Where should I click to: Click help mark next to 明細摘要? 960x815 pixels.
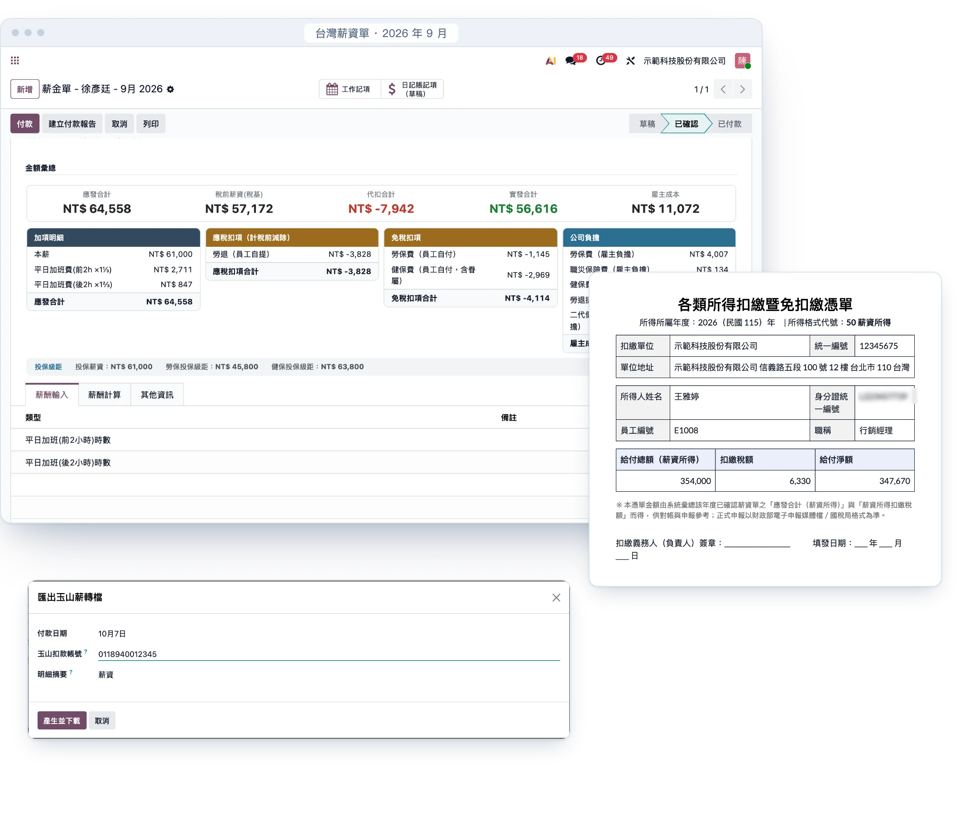pos(71,672)
